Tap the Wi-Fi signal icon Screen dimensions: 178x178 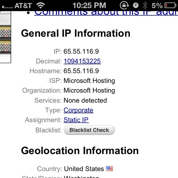pyautogui.click(x=41, y=6)
